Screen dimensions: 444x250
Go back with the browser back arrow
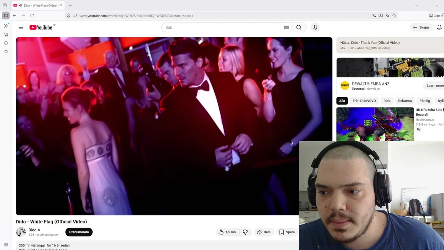click(15, 16)
